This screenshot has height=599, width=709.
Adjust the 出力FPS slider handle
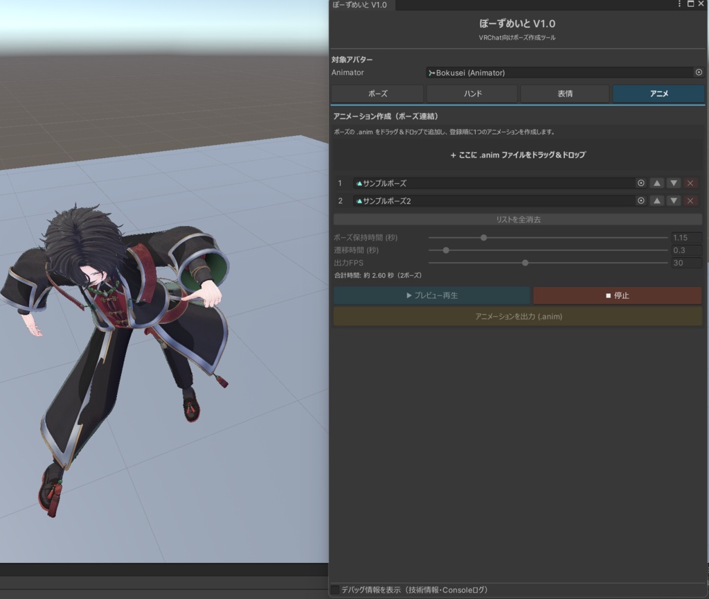click(x=525, y=263)
